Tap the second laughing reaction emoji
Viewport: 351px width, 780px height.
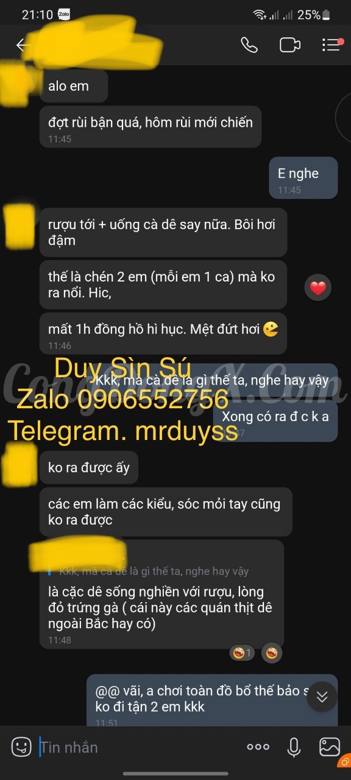(272, 653)
